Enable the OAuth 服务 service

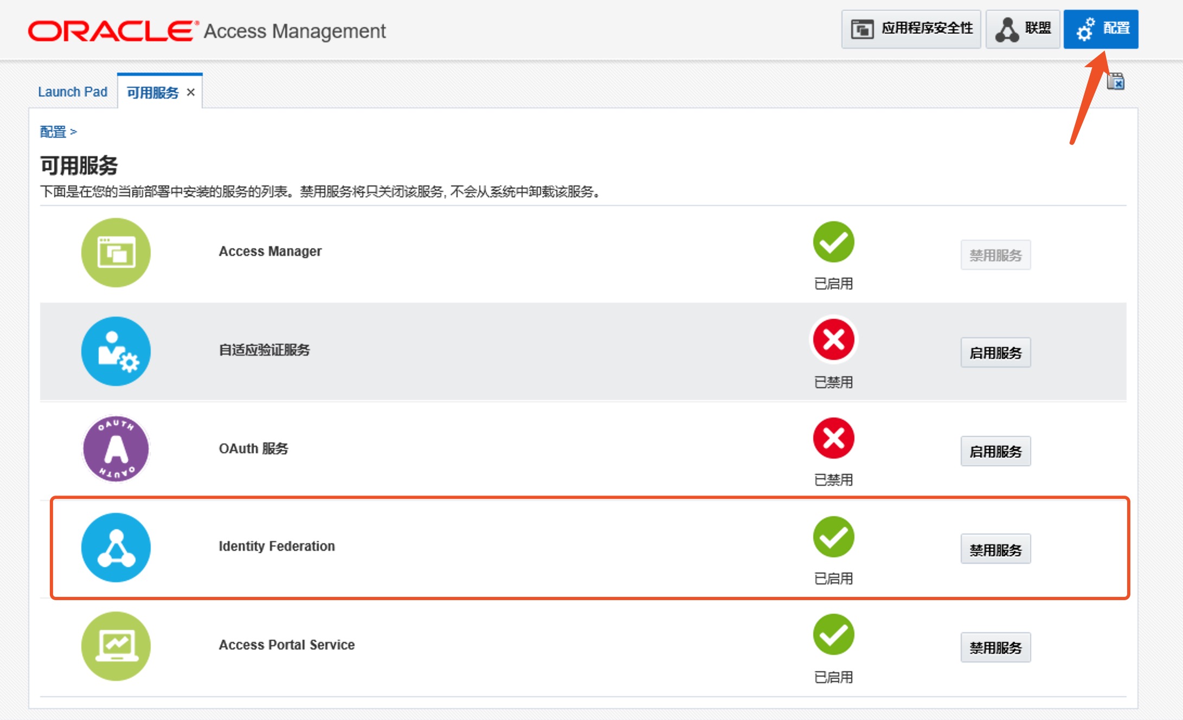tap(995, 451)
